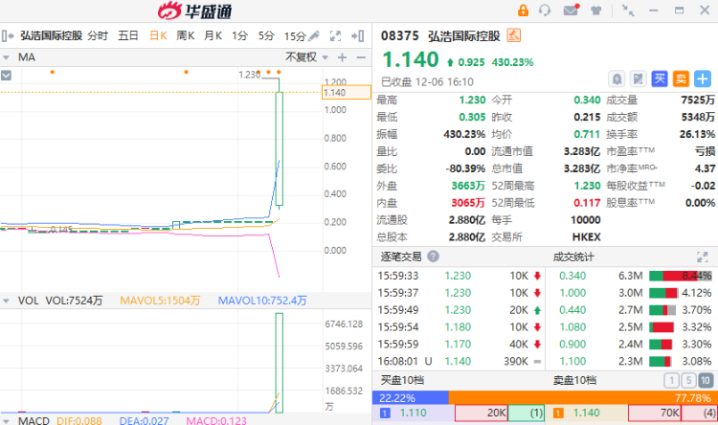Viewport: 718px width, 425px height.
Task: Open the skin theme shirt icon
Action: 595,11
